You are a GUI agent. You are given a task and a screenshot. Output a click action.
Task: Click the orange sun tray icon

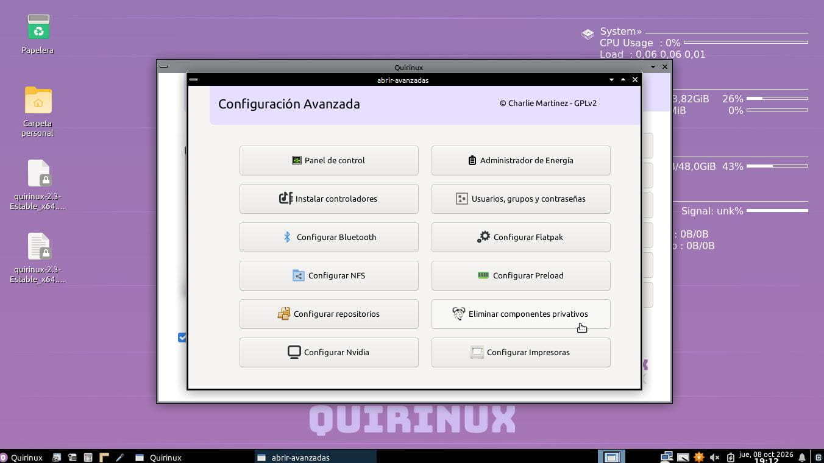[x=699, y=457]
